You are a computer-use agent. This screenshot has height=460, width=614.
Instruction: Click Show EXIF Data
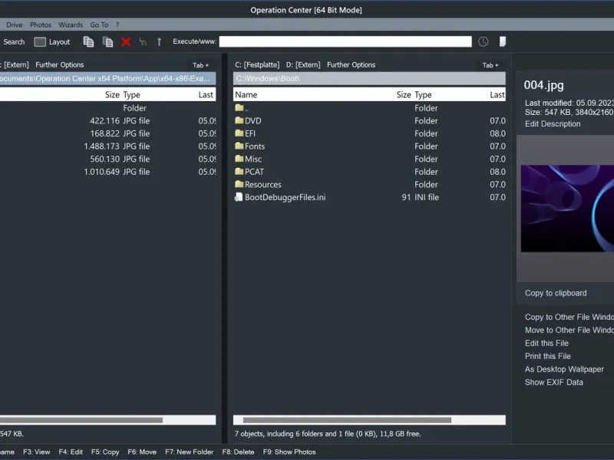(x=553, y=382)
